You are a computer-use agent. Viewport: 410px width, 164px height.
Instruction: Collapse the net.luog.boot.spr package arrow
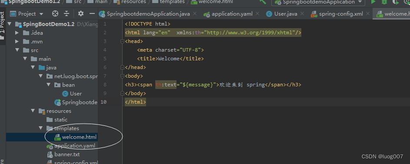click(41, 76)
